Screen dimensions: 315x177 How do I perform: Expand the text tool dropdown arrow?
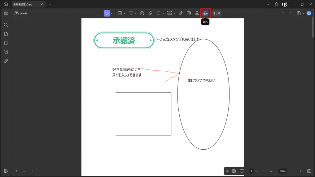click(136, 13)
